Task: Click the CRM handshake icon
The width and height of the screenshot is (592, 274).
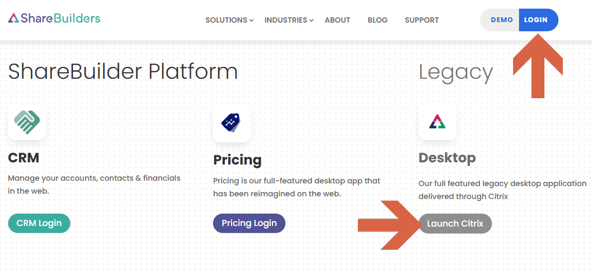Action: (x=27, y=122)
